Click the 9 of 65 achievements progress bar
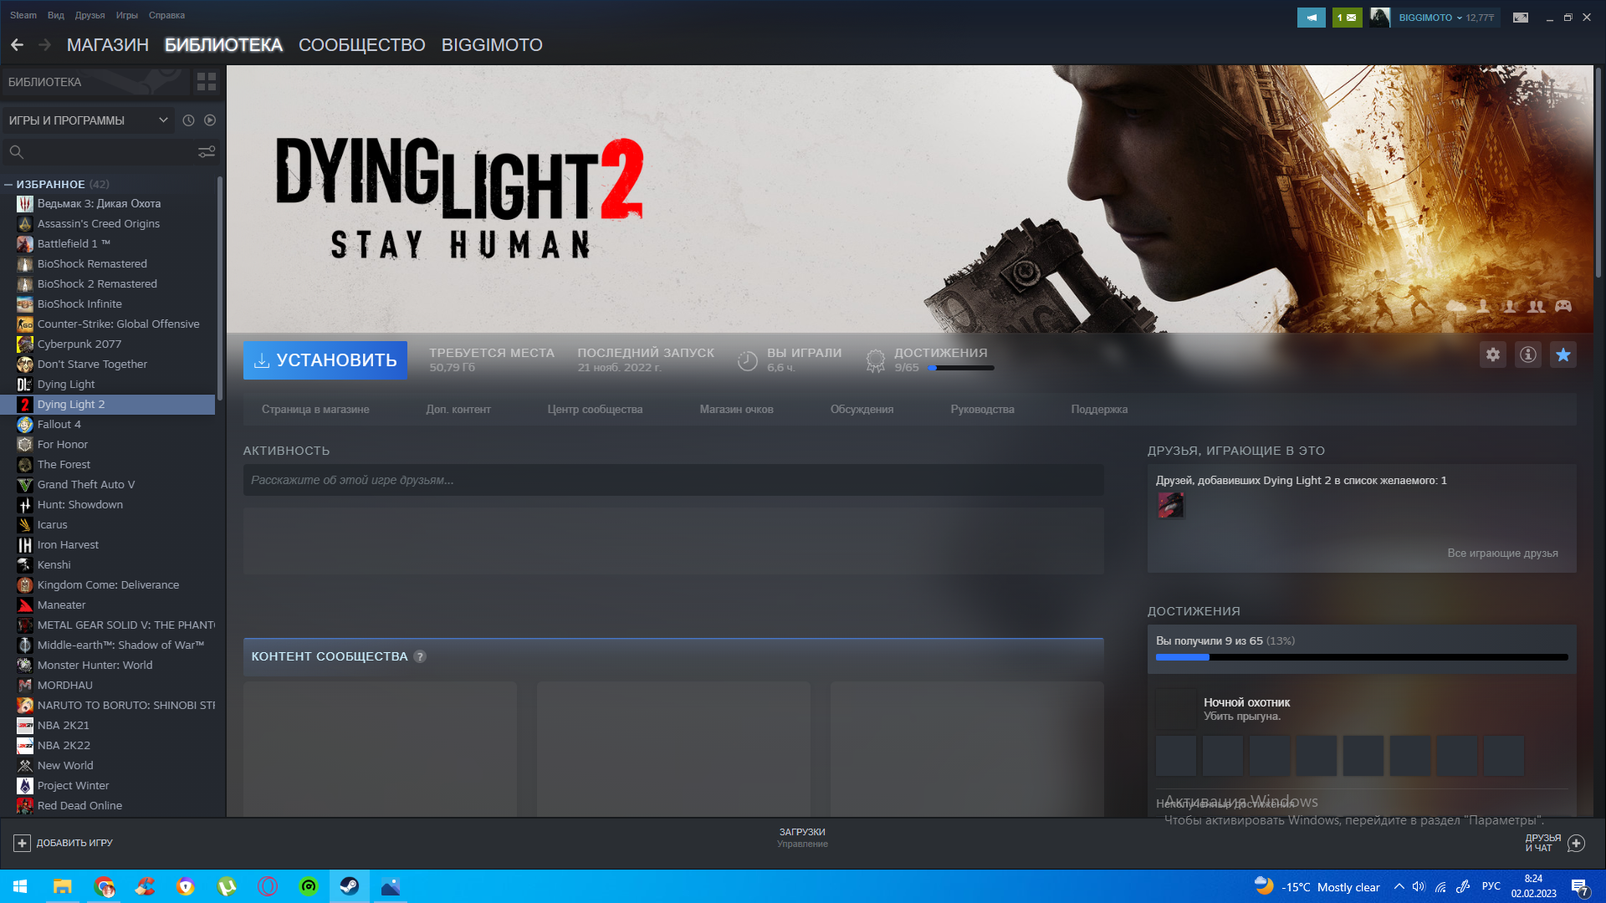This screenshot has height=903, width=1606. coord(1362,657)
